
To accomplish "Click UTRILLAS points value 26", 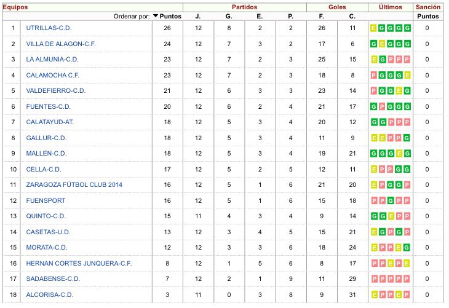I will tap(167, 28).
